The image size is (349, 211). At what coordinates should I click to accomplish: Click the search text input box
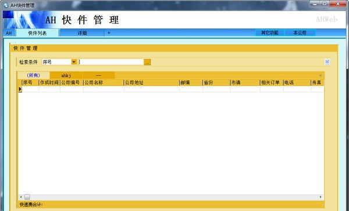111,62
